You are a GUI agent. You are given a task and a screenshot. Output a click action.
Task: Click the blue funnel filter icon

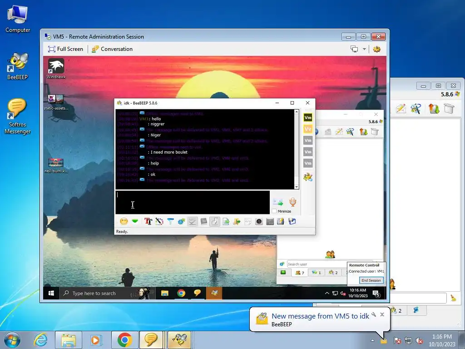click(171, 221)
